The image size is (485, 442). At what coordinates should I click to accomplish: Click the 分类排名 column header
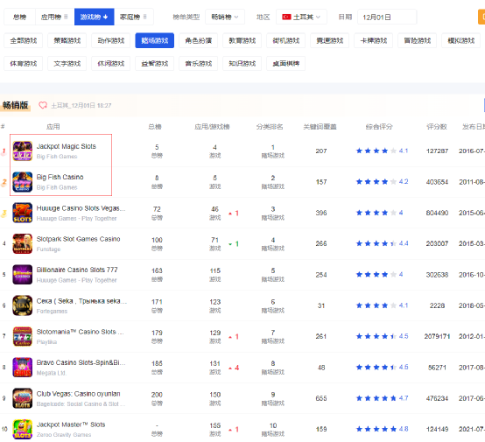[270, 127]
